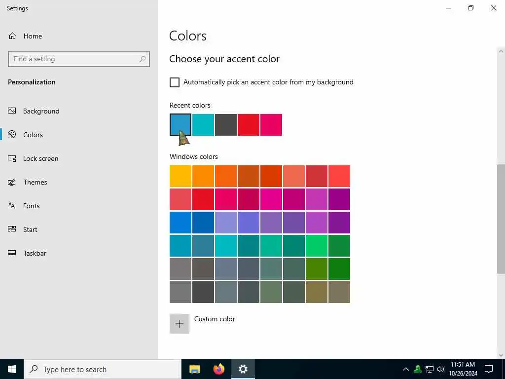
Task: Open the Lock screen settings page
Action: click(x=40, y=158)
